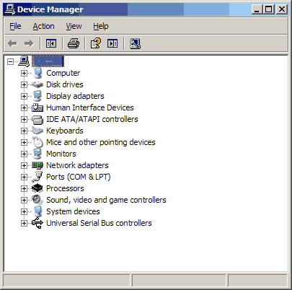Toggle the show/hide console tree button

point(51,43)
